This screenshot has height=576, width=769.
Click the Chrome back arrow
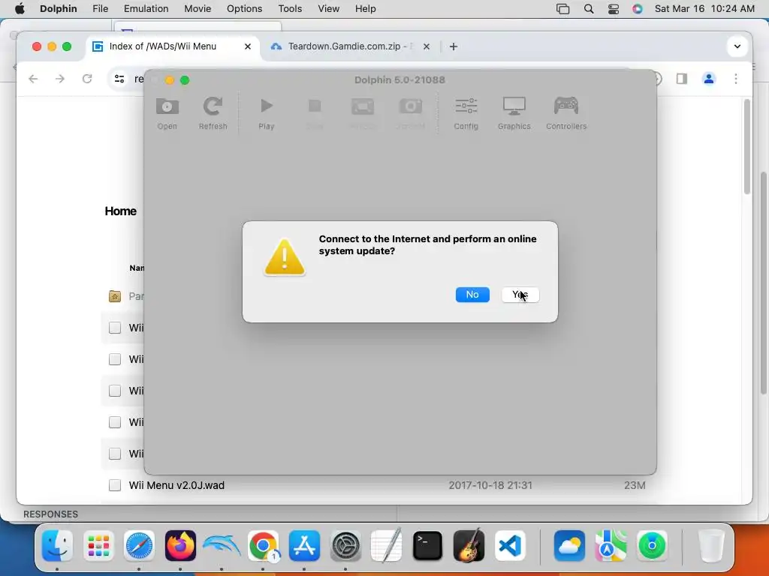point(33,79)
